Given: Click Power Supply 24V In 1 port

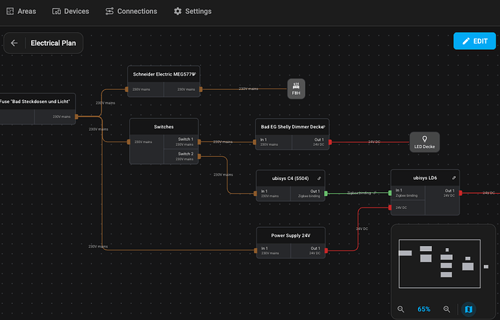Looking at the screenshot, I should pos(255,250).
